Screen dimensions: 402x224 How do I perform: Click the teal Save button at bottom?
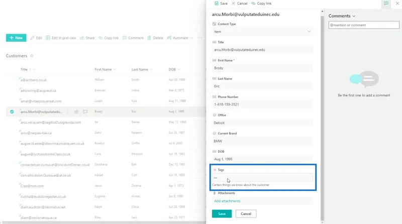[x=222, y=214]
